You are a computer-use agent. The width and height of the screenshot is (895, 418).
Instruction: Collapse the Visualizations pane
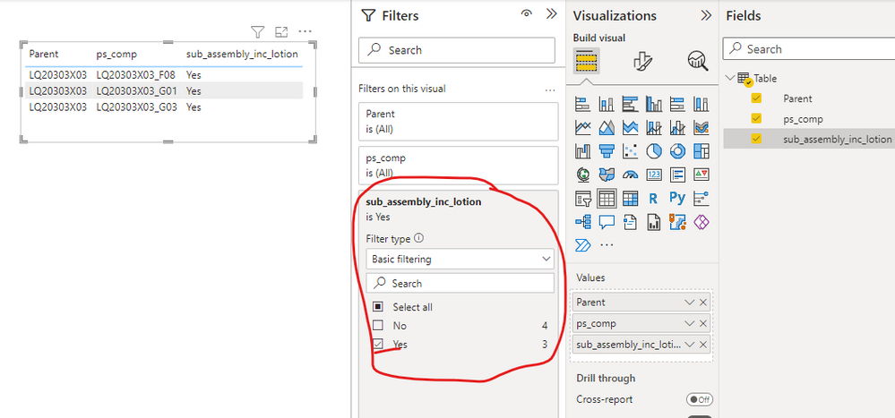[x=706, y=15]
